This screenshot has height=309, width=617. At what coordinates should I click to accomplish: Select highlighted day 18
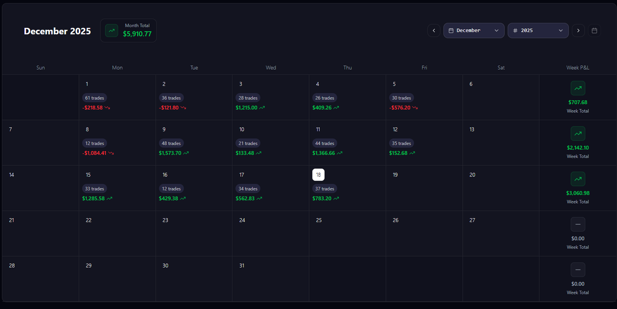(318, 175)
